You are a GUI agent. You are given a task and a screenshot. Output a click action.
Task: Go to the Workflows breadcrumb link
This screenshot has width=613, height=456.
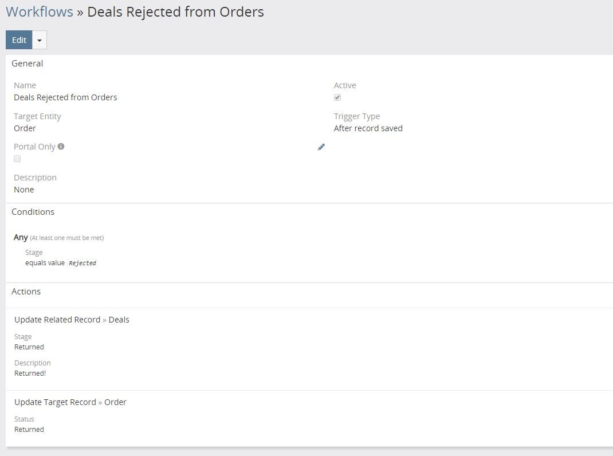point(40,11)
